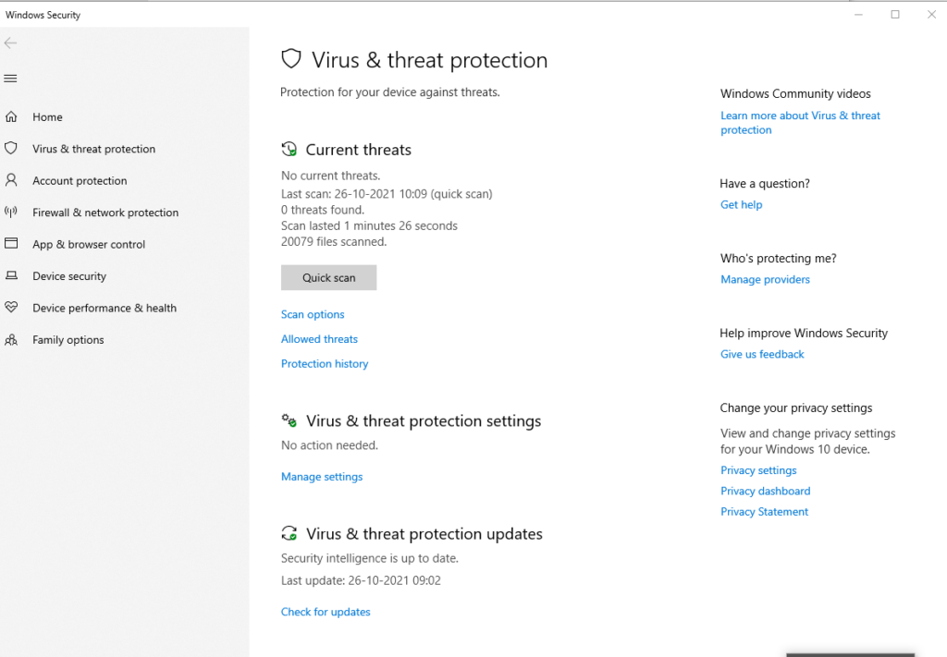
Task: Open Manage providers link
Action: point(765,279)
